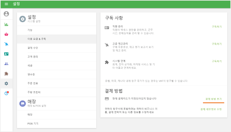
Task: Open 결제 수단 settings
Action: click(57, 48)
